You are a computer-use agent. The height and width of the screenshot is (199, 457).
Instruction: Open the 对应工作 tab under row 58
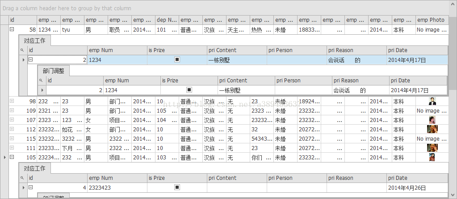tap(35, 41)
